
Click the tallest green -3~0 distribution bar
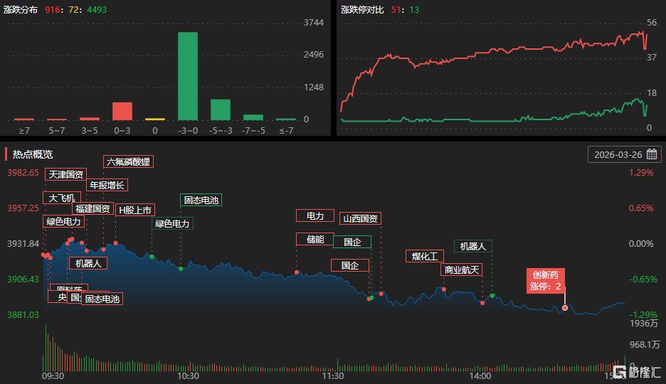coord(187,76)
